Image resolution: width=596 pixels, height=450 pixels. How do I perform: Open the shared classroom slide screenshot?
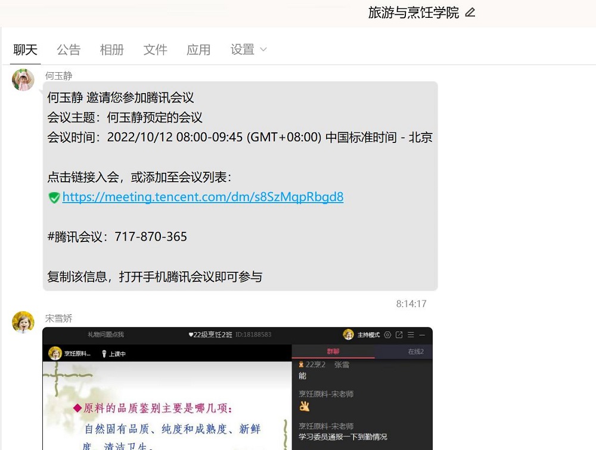pyautogui.click(x=167, y=405)
